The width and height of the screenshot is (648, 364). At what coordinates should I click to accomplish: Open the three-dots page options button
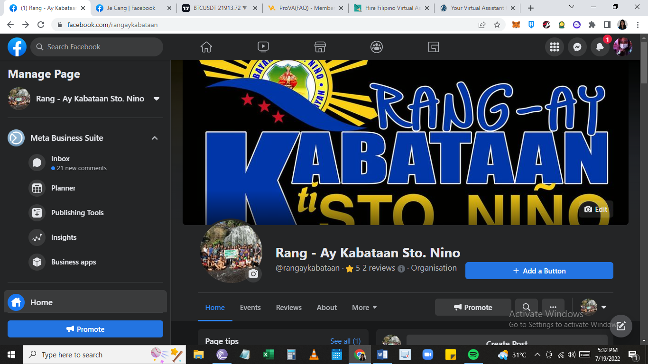553,307
